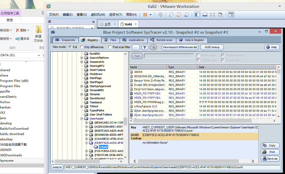Viewport: 285px width, 174px height.
Task: Click the clear filter icon button
Action: coord(153,47)
